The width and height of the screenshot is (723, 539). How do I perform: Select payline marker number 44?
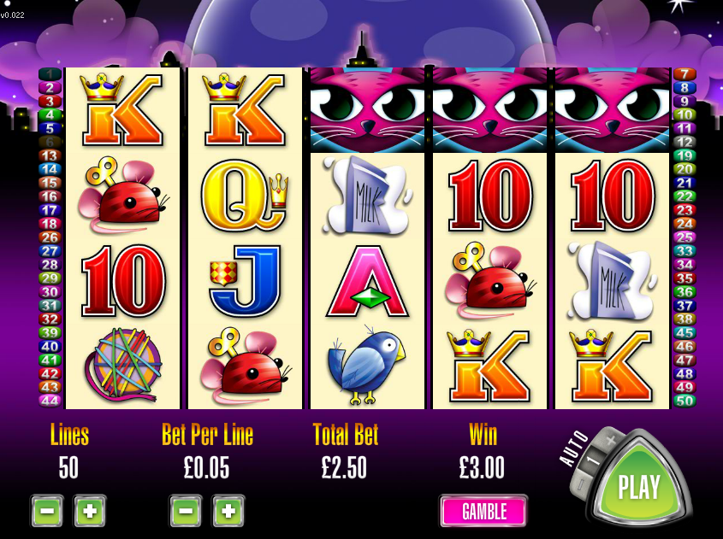tap(50, 401)
